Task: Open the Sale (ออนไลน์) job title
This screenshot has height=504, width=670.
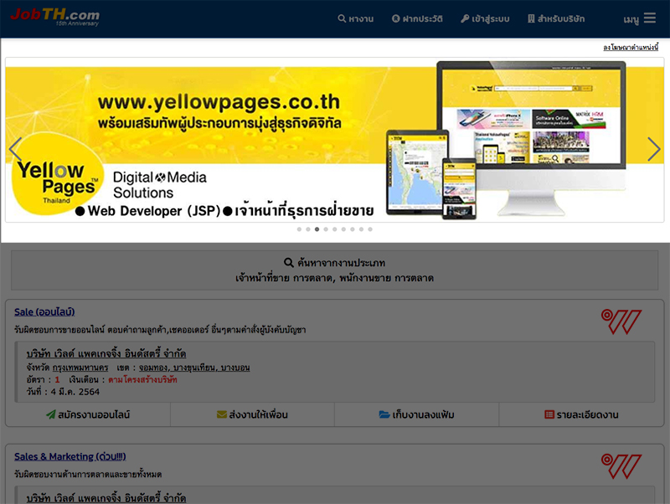Action: pos(44,312)
